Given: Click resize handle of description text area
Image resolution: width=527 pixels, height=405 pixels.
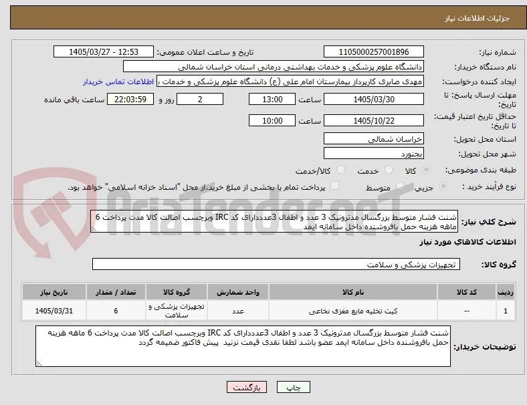Looking at the screenshot, I should click(94, 229).
